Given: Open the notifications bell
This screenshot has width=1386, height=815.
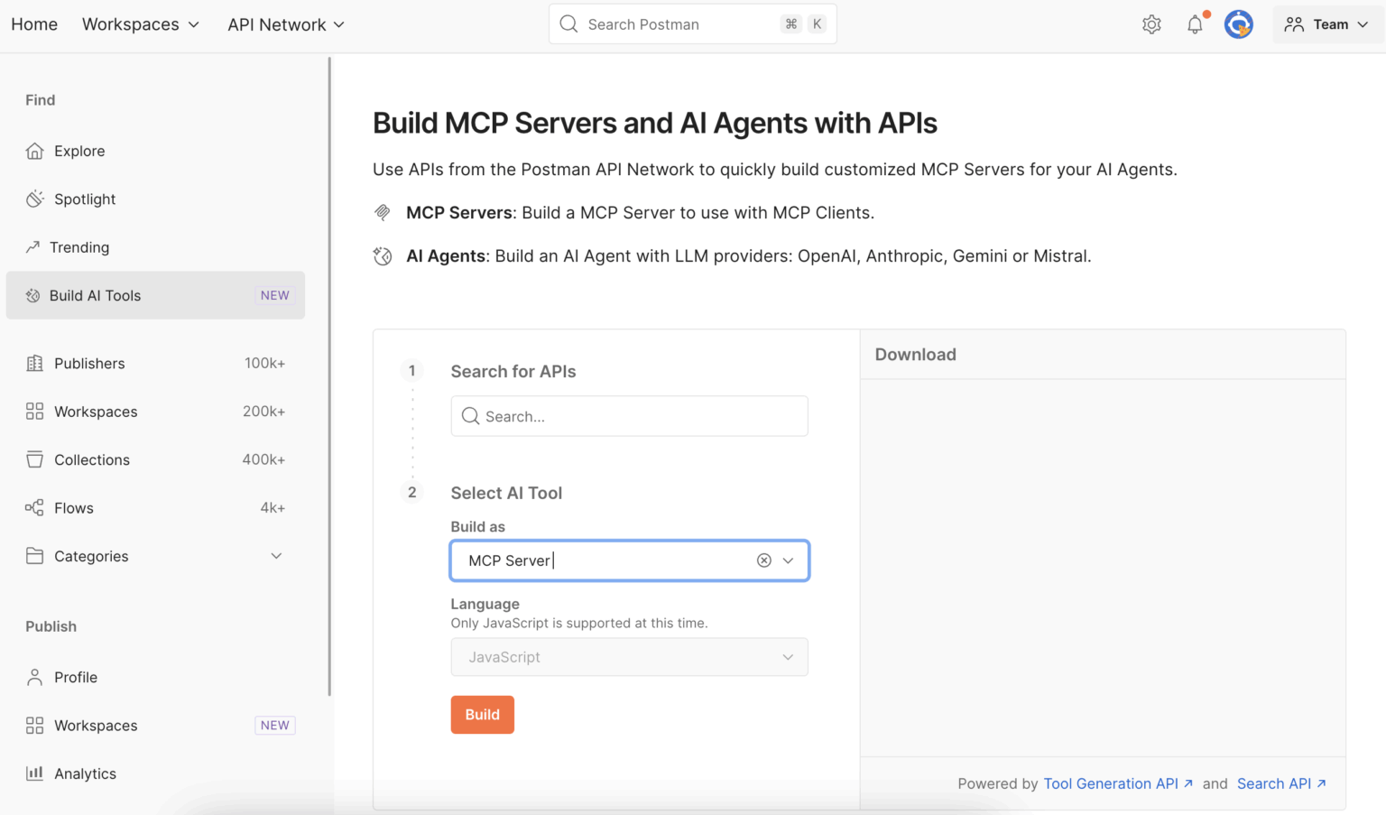Looking at the screenshot, I should point(1195,24).
